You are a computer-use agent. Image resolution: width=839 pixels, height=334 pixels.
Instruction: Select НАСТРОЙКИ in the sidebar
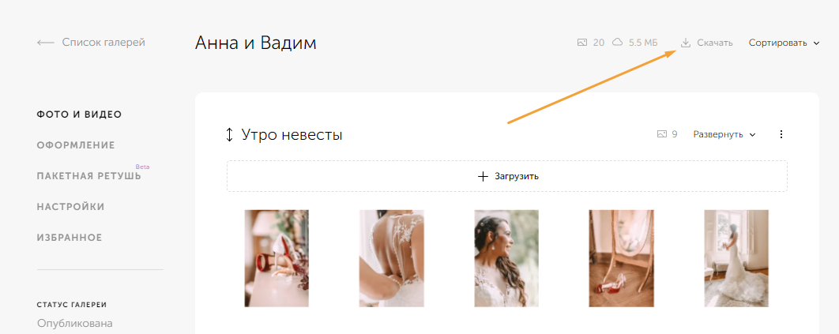[x=70, y=207]
